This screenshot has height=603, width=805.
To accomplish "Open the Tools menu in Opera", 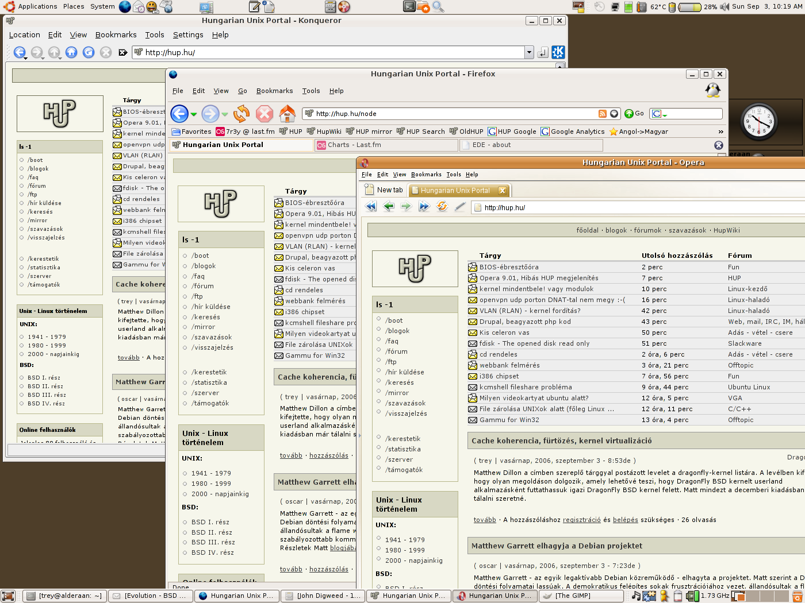I will [454, 175].
